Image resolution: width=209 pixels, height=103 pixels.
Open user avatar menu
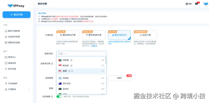tap(206, 4)
